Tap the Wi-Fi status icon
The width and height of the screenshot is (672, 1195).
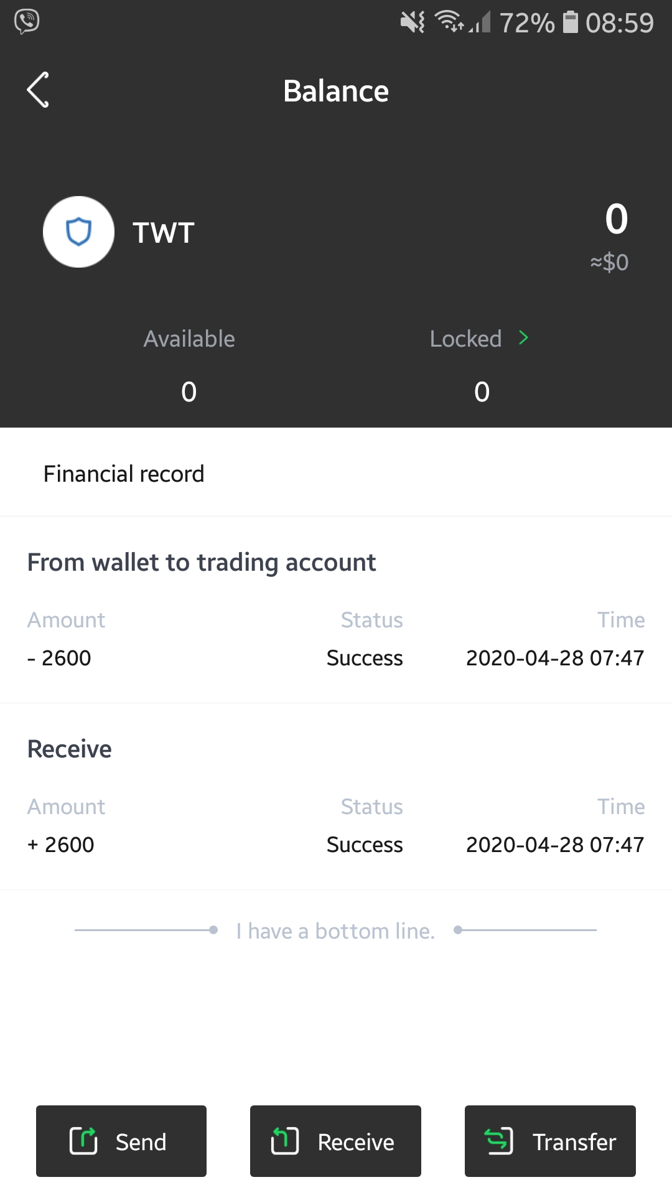point(449,22)
